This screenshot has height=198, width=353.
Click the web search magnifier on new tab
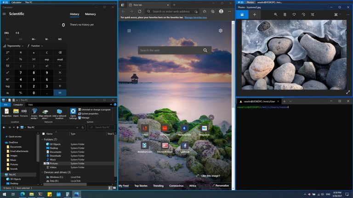pyautogui.click(x=205, y=50)
